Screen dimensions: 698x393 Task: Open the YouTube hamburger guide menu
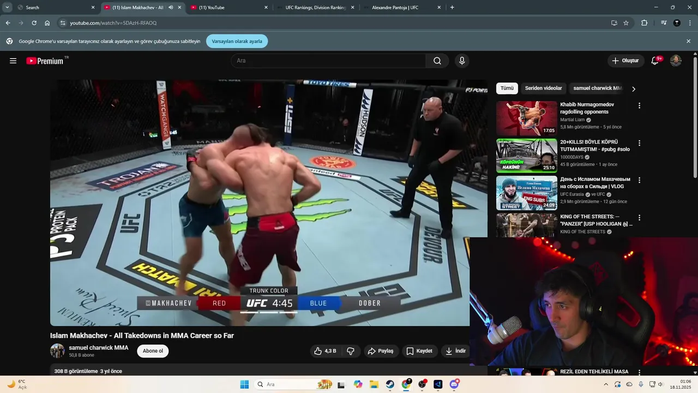[13, 61]
